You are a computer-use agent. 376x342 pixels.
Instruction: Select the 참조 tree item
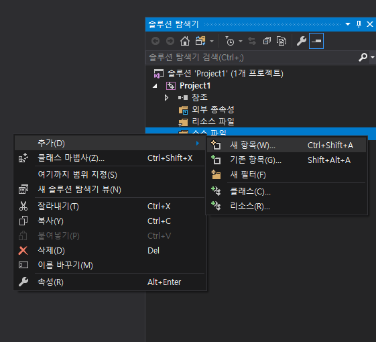[200, 97]
